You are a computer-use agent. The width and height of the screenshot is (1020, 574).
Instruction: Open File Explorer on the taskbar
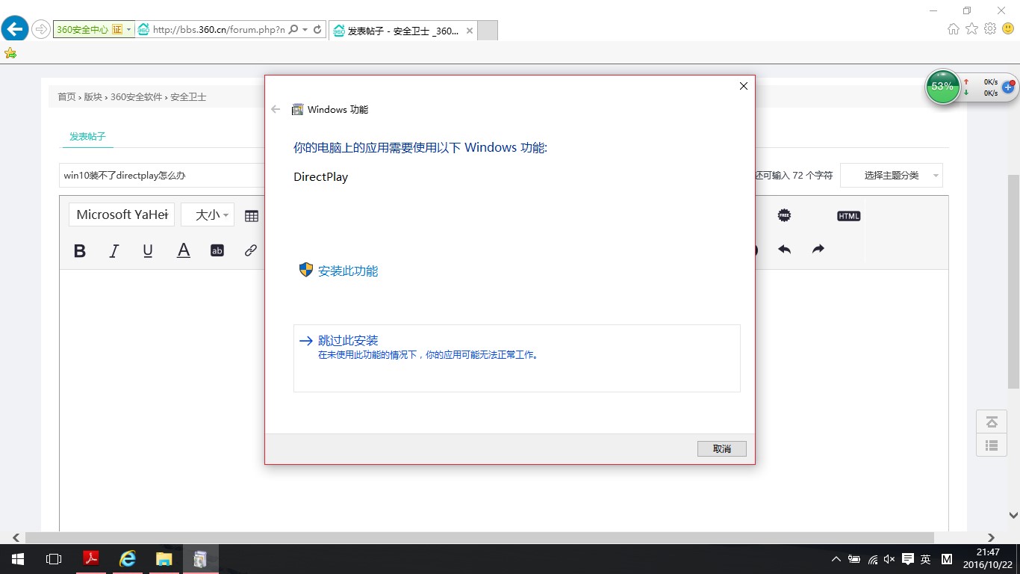[x=164, y=559]
